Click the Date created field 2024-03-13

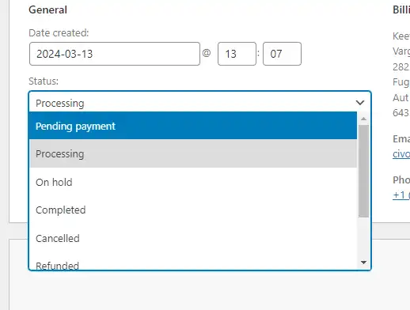point(115,54)
